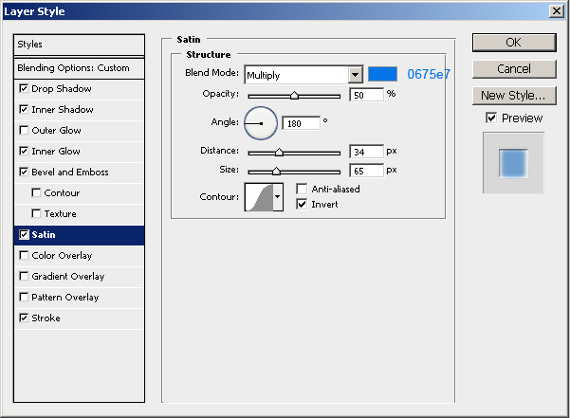Open the Bevel and Emboss settings
570x418 pixels.
click(x=70, y=173)
